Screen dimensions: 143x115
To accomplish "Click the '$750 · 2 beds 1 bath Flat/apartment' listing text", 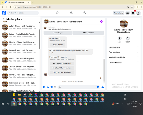I will (59, 29).
